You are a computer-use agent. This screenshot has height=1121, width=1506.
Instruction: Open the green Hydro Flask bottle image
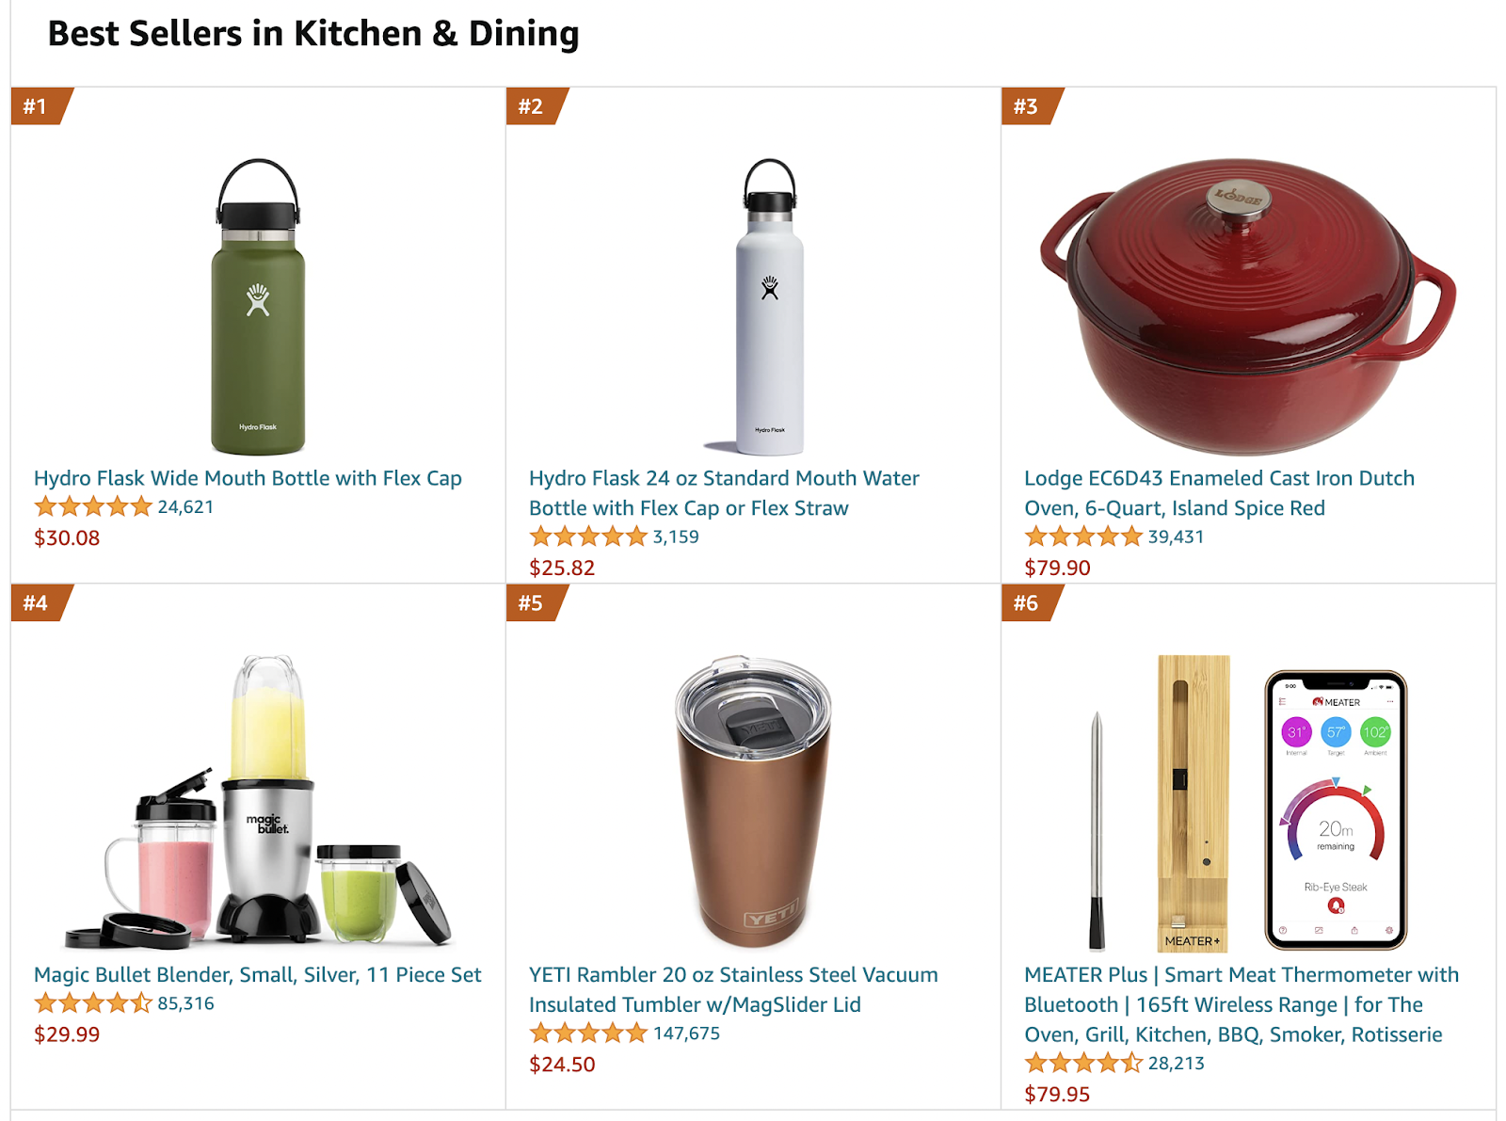(258, 307)
